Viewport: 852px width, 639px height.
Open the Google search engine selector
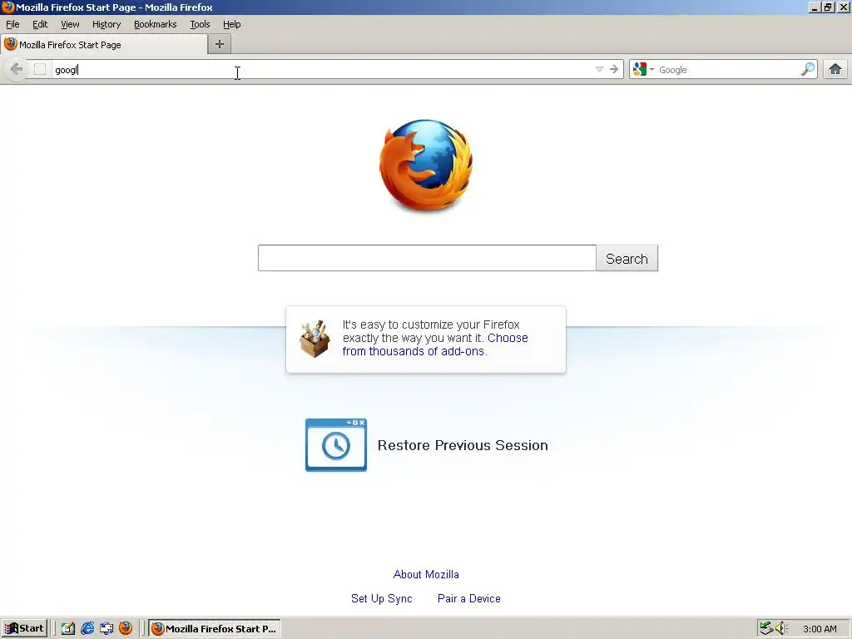[643, 69]
